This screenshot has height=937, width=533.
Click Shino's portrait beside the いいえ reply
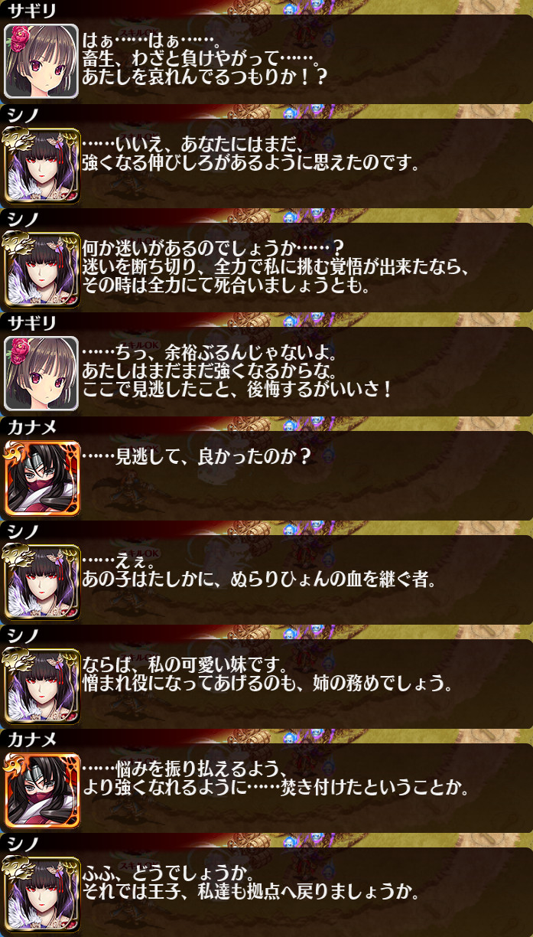point(41,165)
